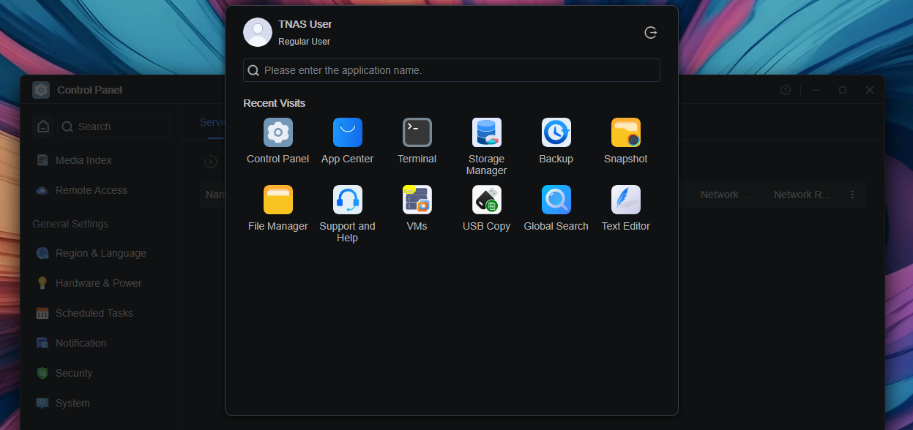Click the Control Panel sidebar Search box

[113, 127]
